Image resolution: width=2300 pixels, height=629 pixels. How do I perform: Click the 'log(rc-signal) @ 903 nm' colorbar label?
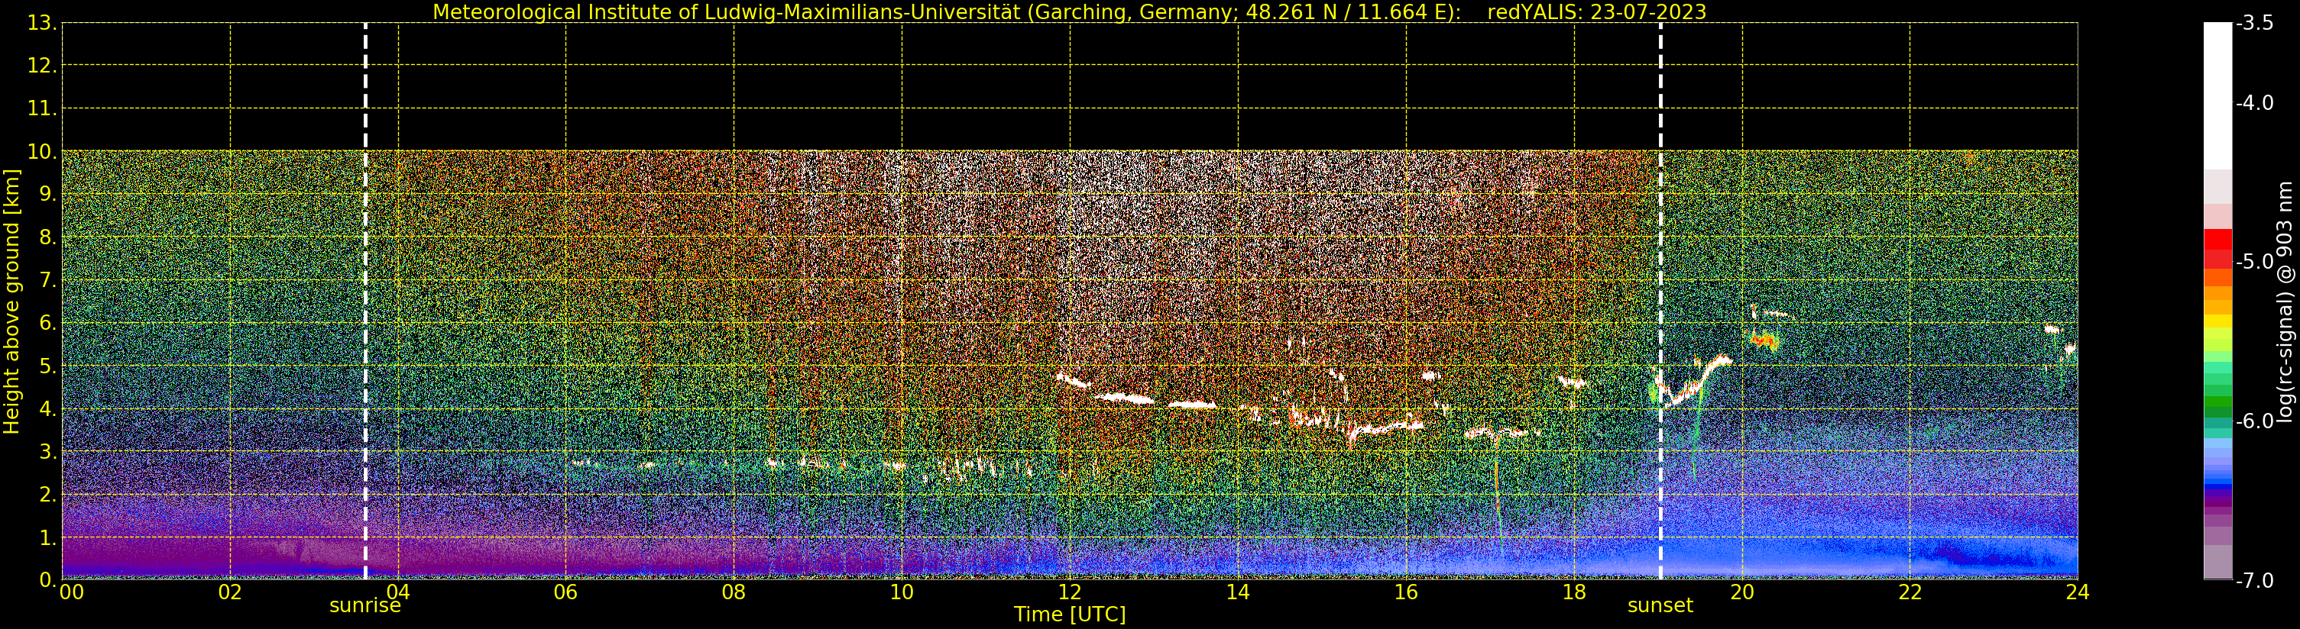pos(2285,302)
